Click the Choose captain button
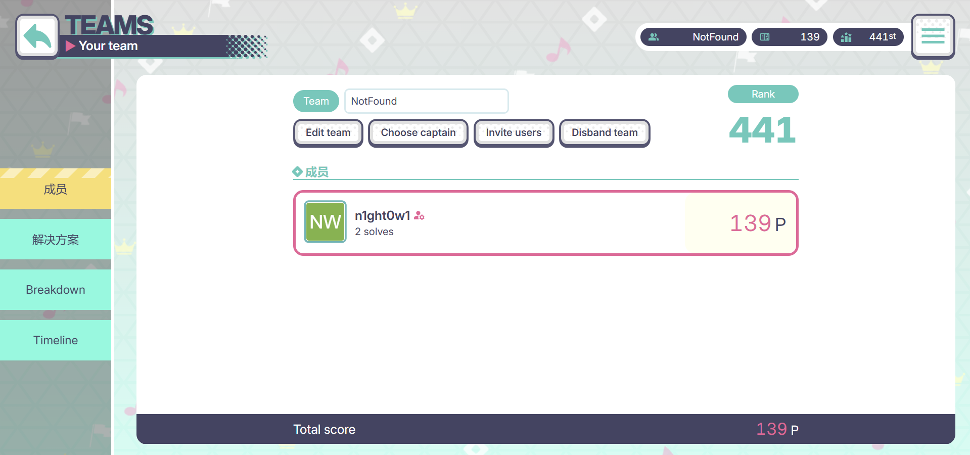 tap(418, 133)
